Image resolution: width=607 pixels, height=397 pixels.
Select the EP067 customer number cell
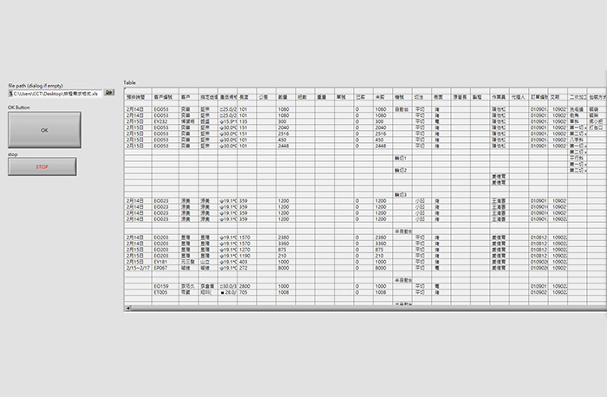coord(162,268)
